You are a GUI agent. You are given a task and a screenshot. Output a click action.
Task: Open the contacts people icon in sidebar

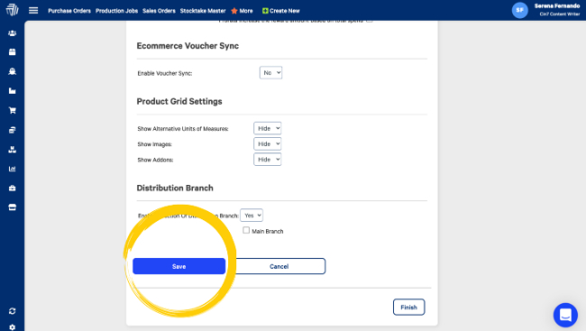[13, 32]
